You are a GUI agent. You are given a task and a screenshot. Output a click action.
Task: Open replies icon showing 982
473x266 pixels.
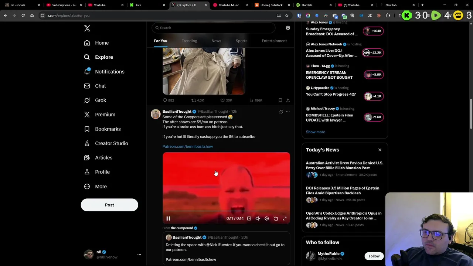coord(168,100)
